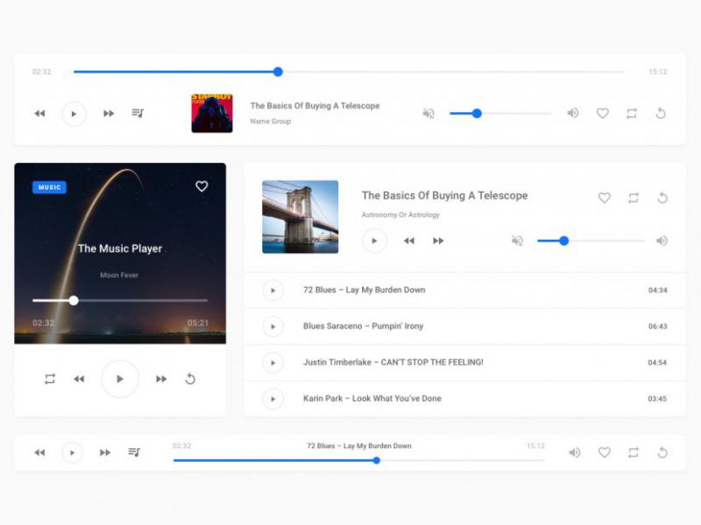Favorite the track in top player
Image resolution: width=701 pixels, height=525 pixels.
click(603, 114)
